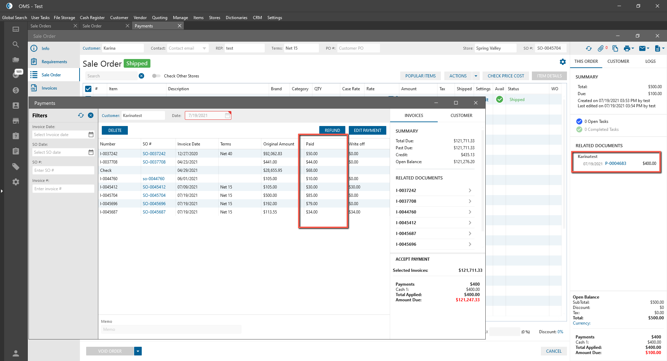Click the refresh icon in Filters panel
This screenshot has height=361, width=667.
pos(81,116)
